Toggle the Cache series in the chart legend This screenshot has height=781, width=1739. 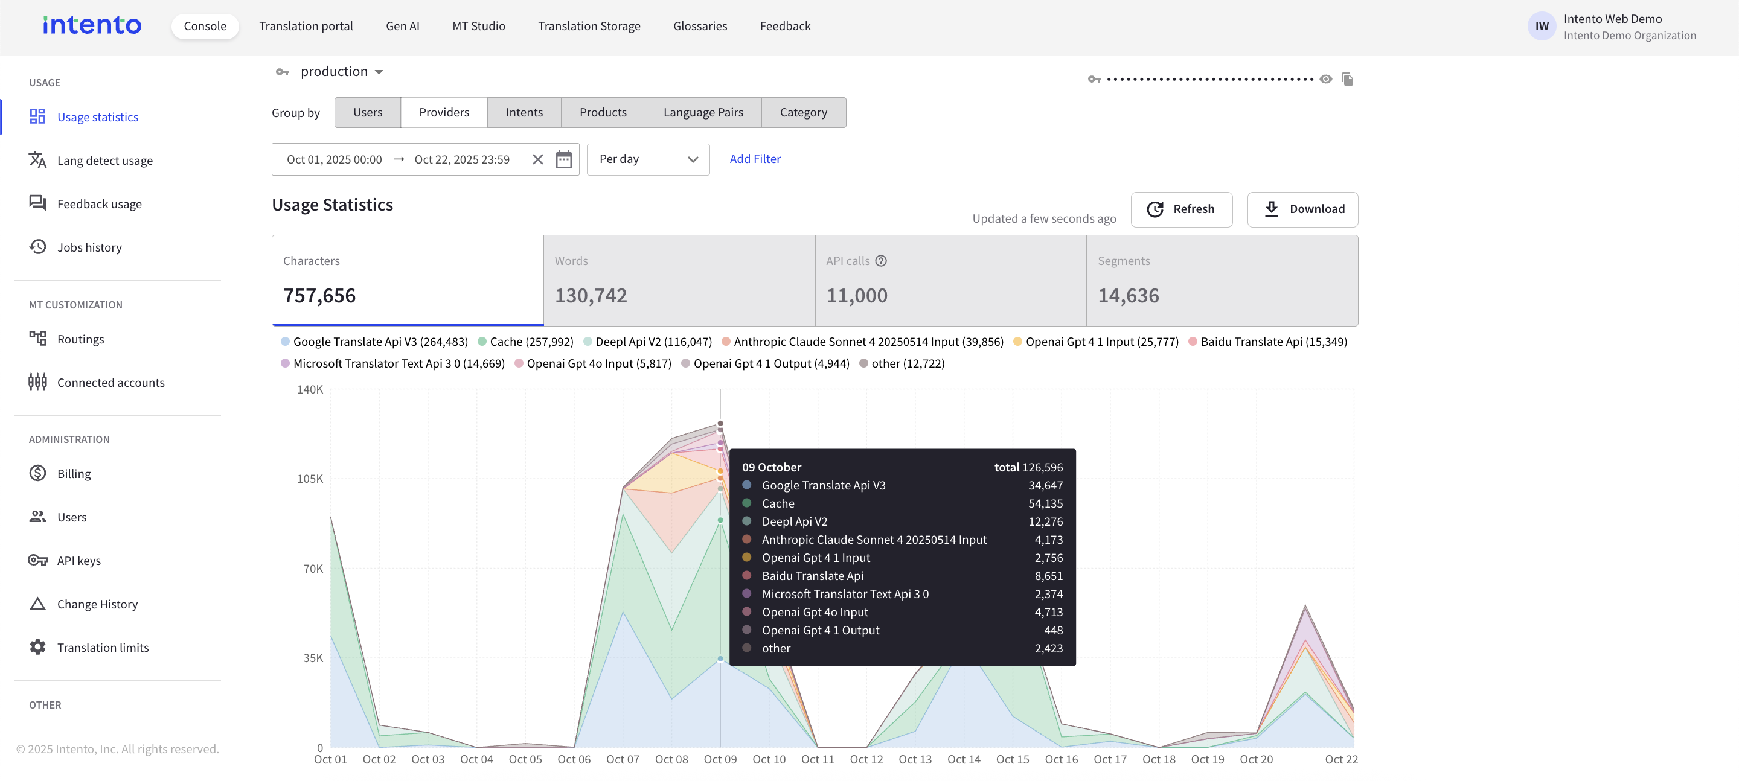pyautogui.click(x=525, y=342)
